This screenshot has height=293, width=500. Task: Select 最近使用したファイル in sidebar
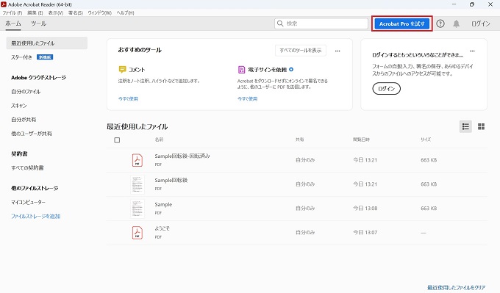point(47,43)
